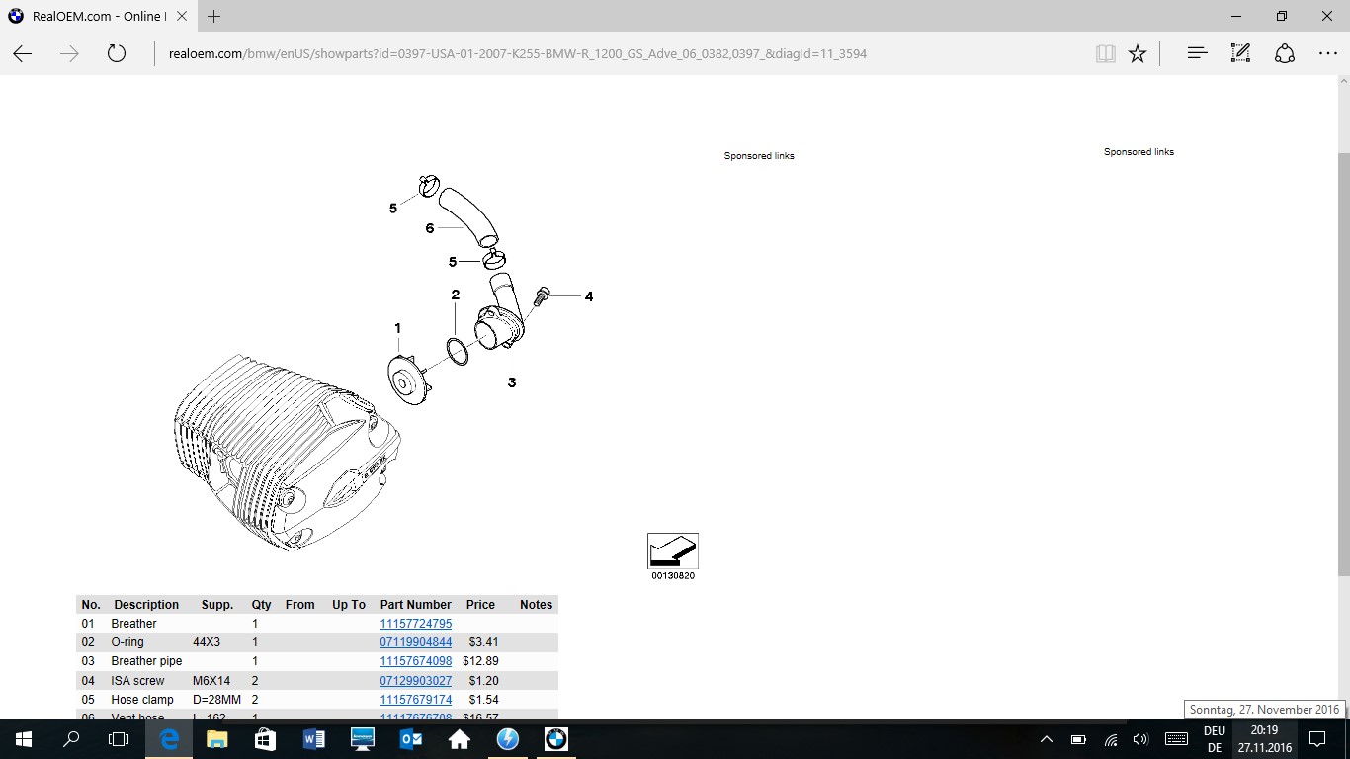1350x759 pixels.
Task: Click the battery status icon
Action: tap(1078, 739)
